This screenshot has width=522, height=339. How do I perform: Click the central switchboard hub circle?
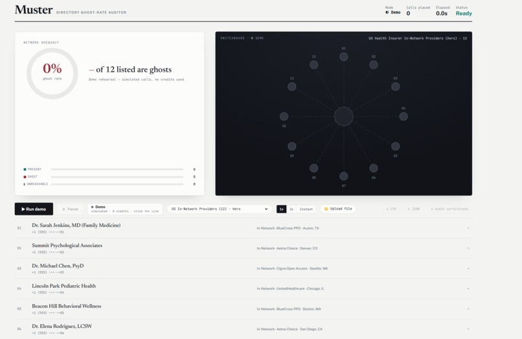click(x=343, y=116)
